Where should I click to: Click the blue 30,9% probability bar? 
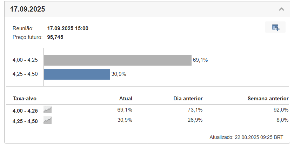[x=77, y=74]
